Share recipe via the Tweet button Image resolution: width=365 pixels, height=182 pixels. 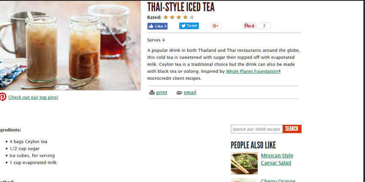[189, 26]
